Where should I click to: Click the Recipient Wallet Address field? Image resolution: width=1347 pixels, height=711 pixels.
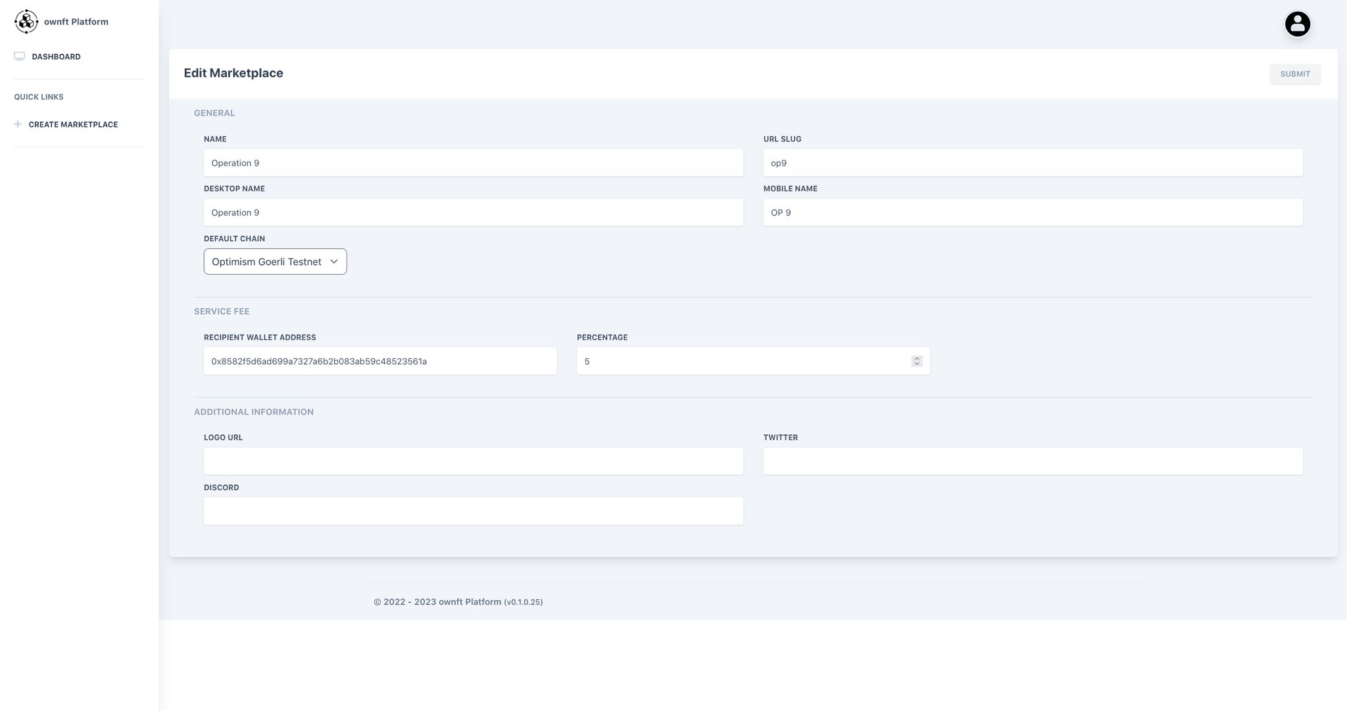pos(380,361)
